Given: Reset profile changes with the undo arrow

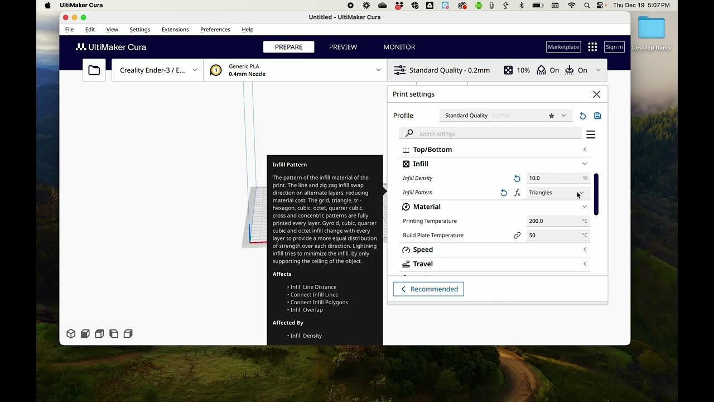Looking at the screenshot, I should coord(582,116).
